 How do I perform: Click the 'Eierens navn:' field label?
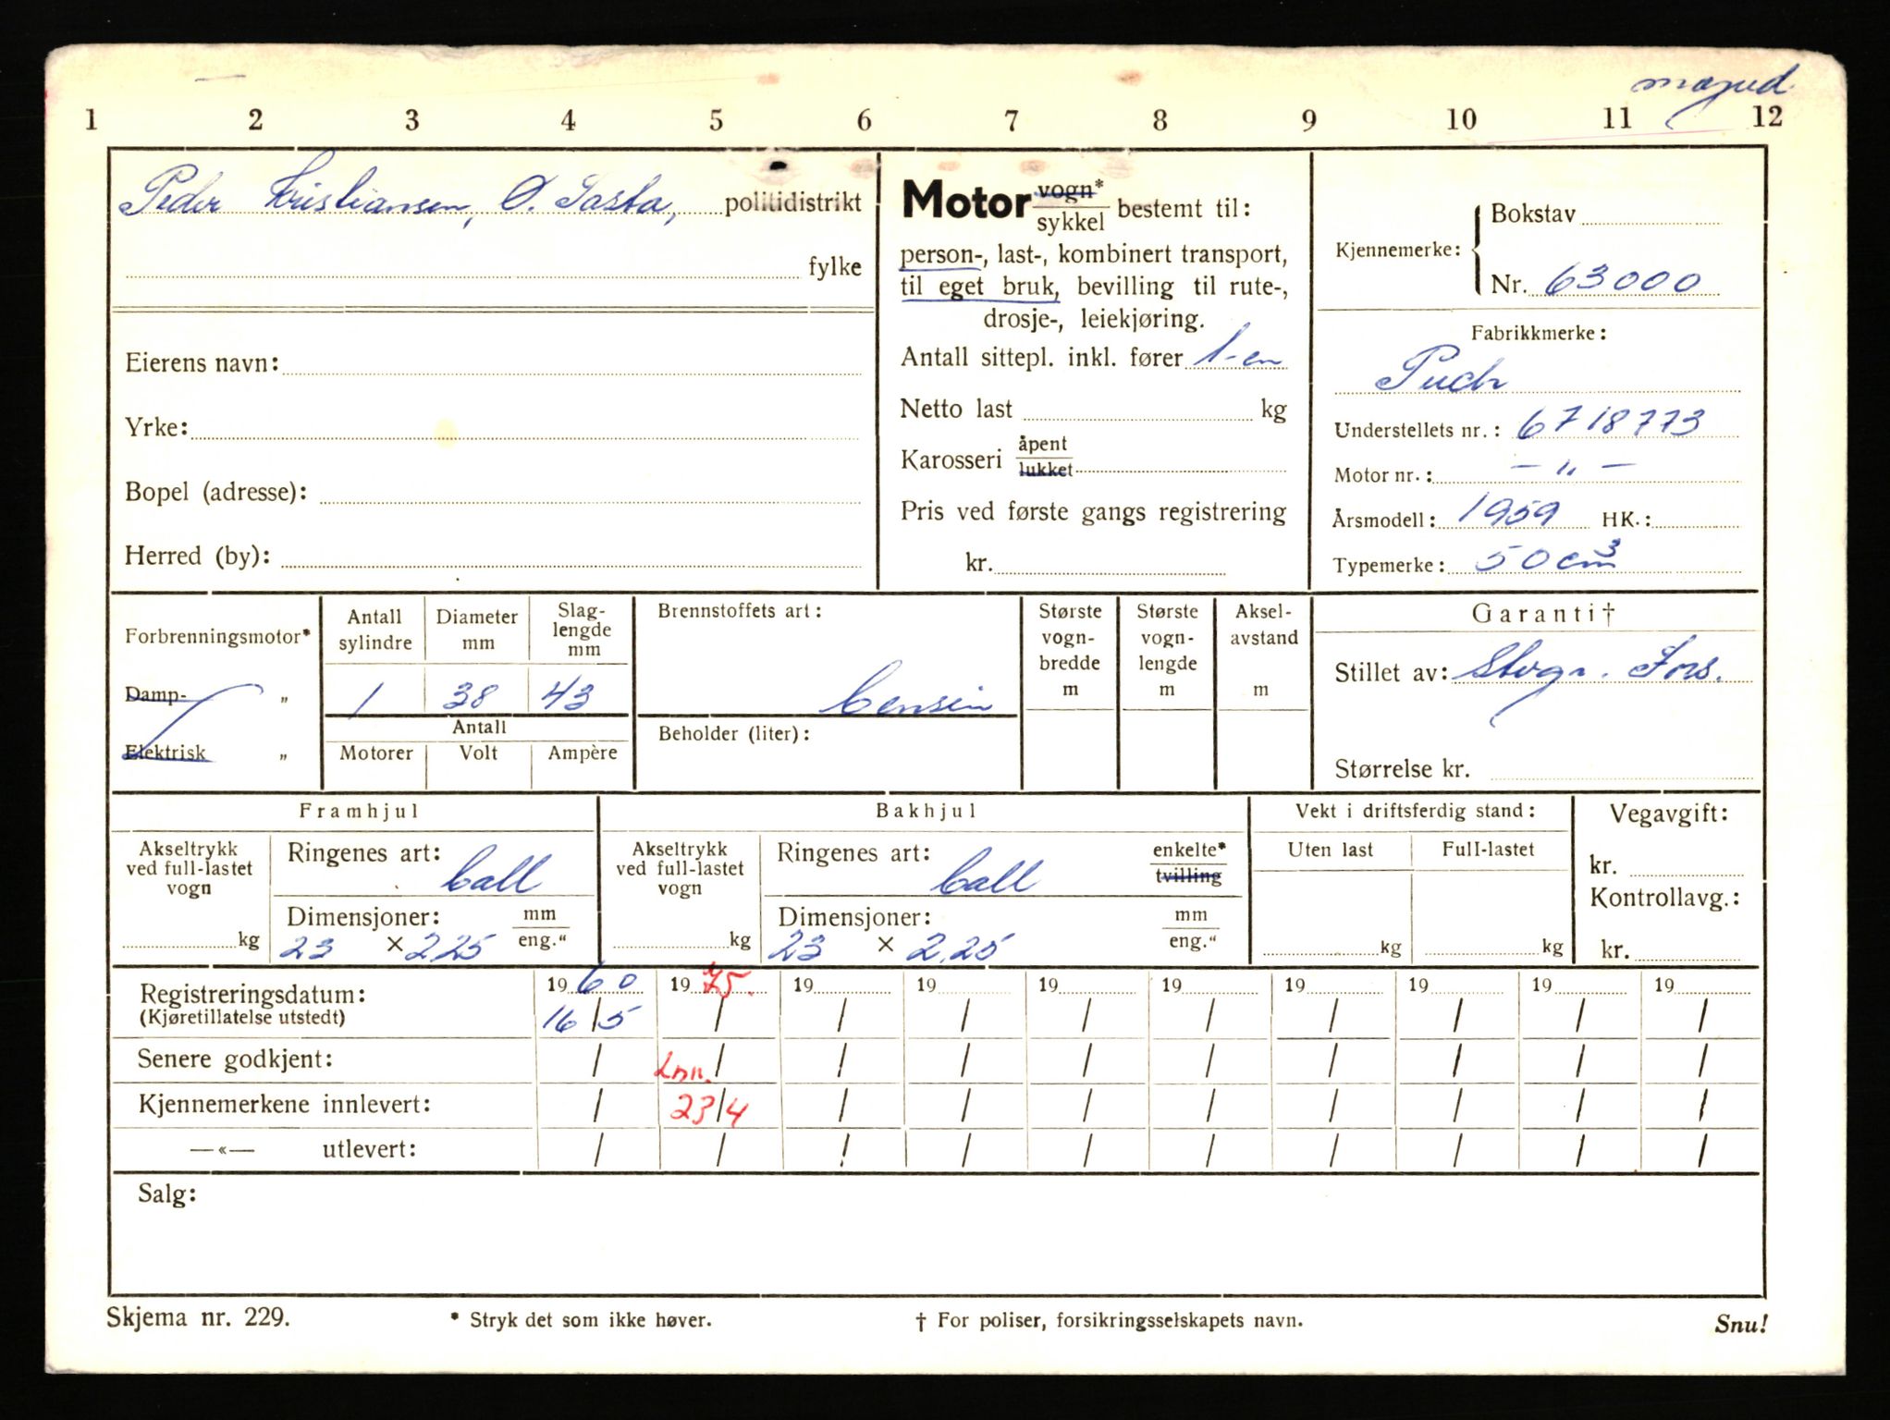tap(202, 362)
